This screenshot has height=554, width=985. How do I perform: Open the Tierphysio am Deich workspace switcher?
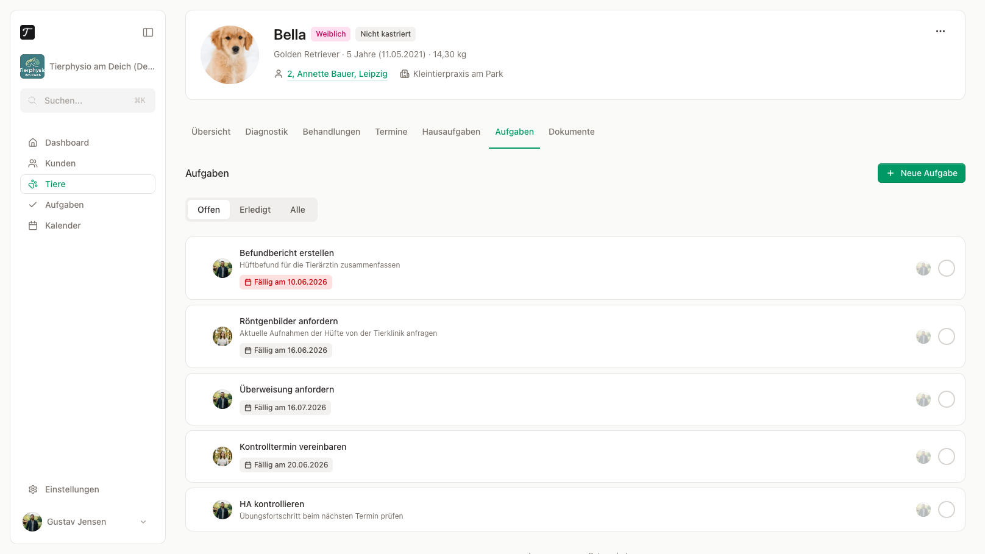click(88, 66)
